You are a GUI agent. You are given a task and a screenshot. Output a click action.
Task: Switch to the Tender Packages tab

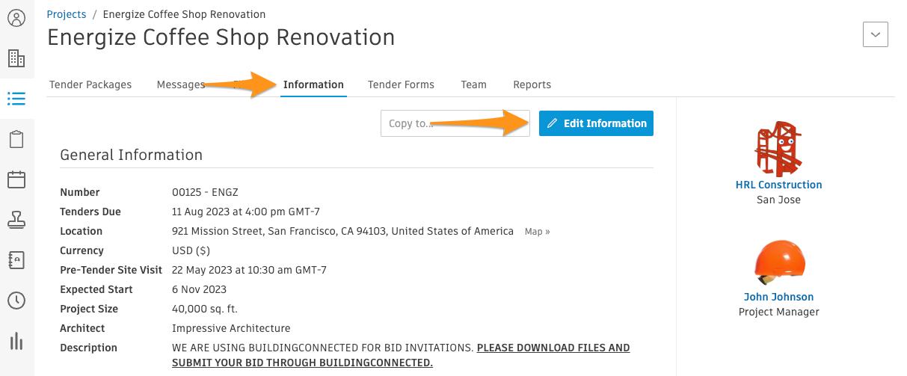click(90, 84)
